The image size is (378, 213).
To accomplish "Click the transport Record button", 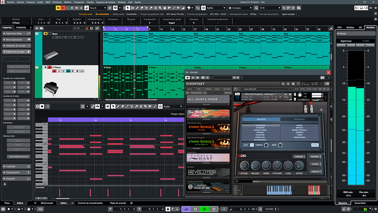I will click(214, 209).
